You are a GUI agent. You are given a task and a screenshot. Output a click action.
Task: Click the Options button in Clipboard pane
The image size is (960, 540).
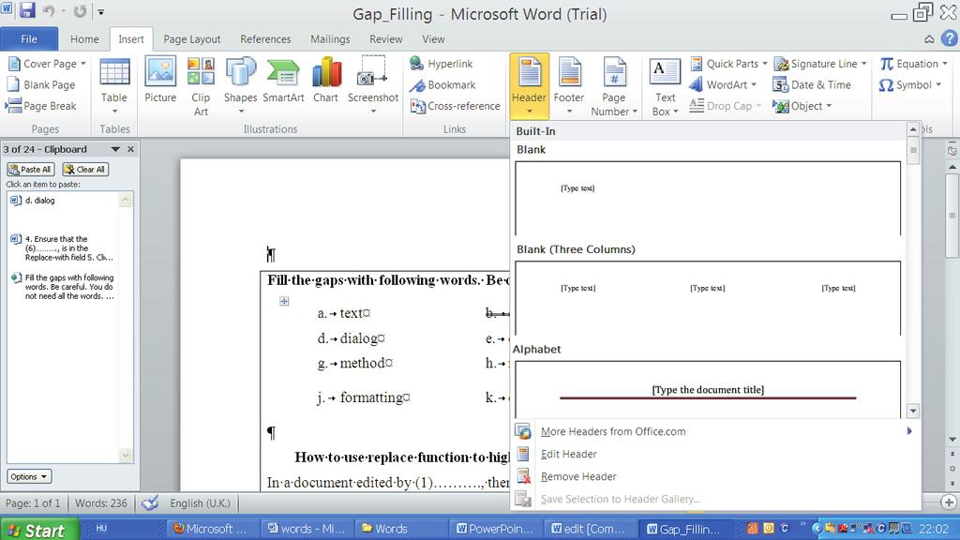(x=29, y=477)
